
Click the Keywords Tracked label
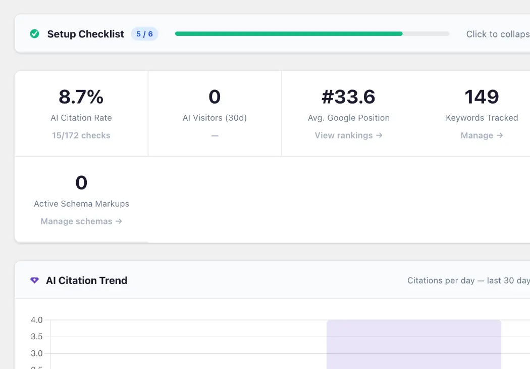click(x=482, y=118)
